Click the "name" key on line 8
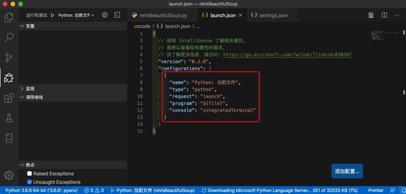This screenshot has height=194, width=406. [178, 82]
